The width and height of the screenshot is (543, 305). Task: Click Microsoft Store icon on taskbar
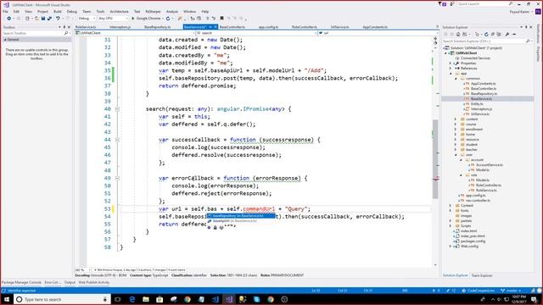coord(160,299)
